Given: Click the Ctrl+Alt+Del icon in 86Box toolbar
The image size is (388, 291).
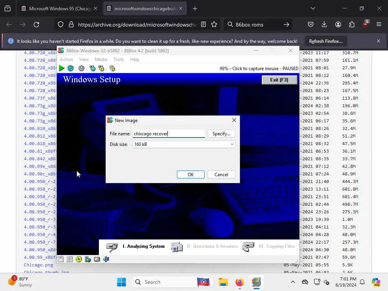Looking at the screenshot, I should (92, 68).
